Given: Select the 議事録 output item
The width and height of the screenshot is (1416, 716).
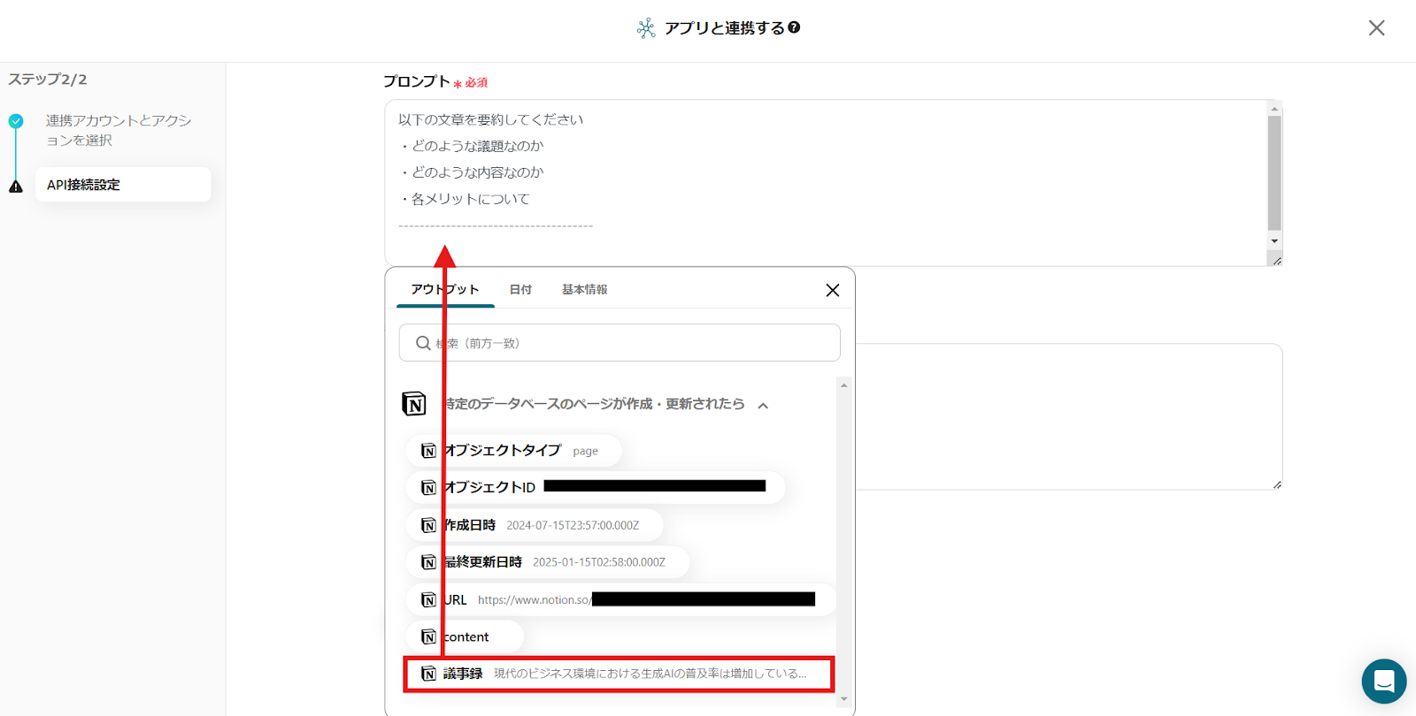Looking at the screenshot, I should pos(619,674).
